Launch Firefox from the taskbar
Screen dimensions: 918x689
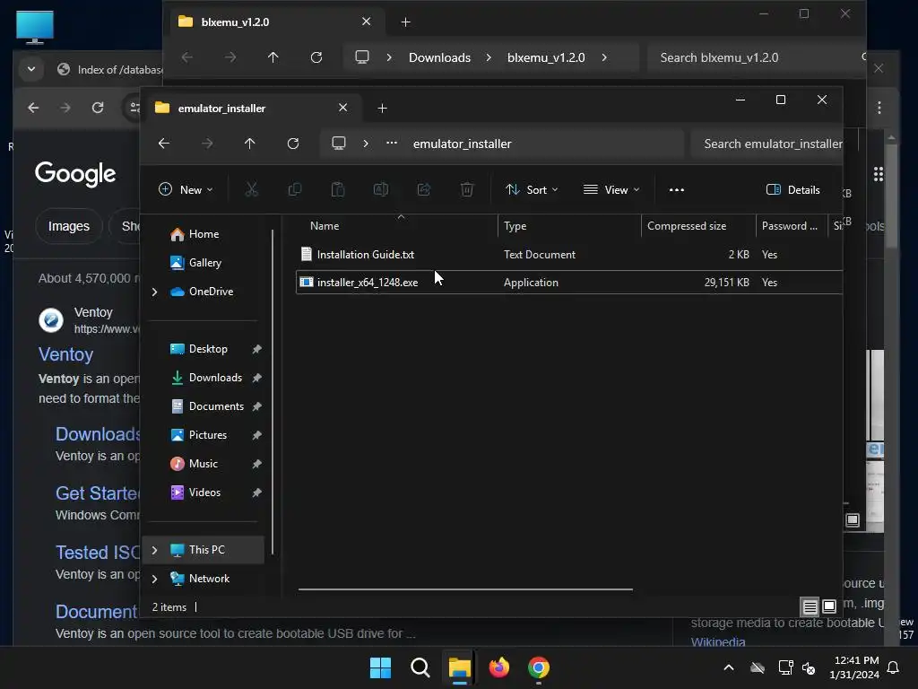[498, 667]
